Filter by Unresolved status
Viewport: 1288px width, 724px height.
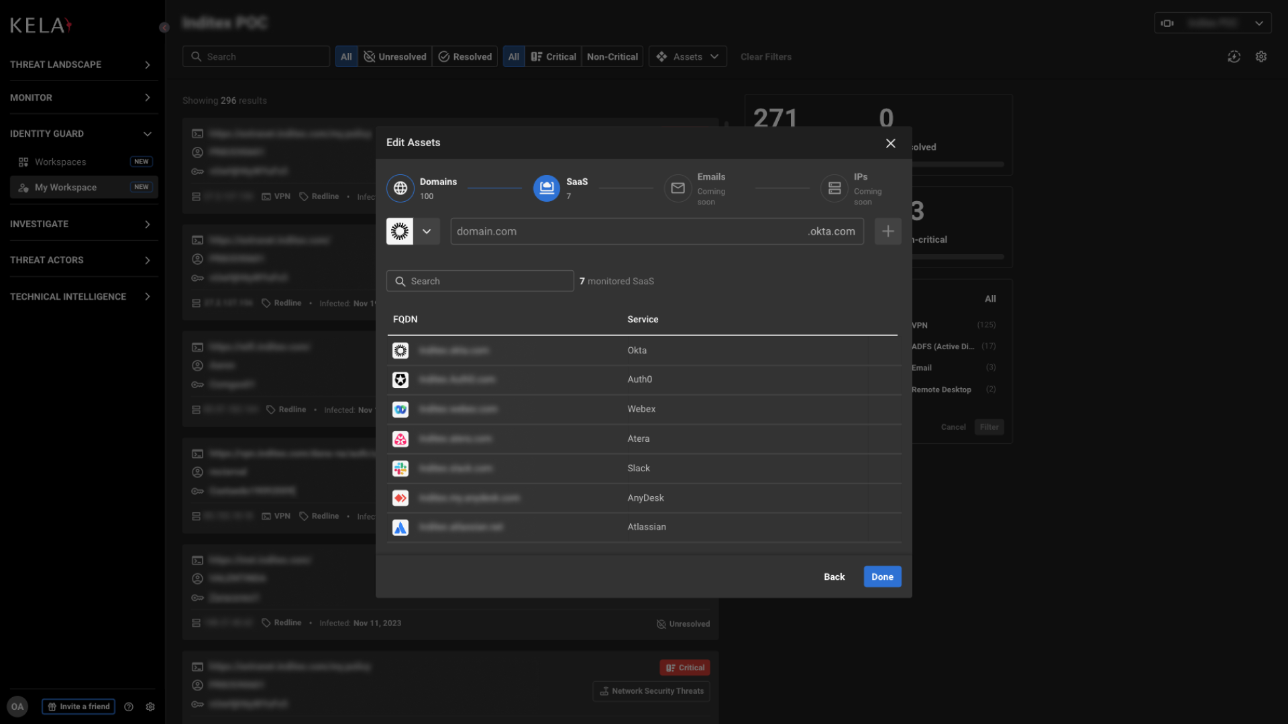coord(395,57)
